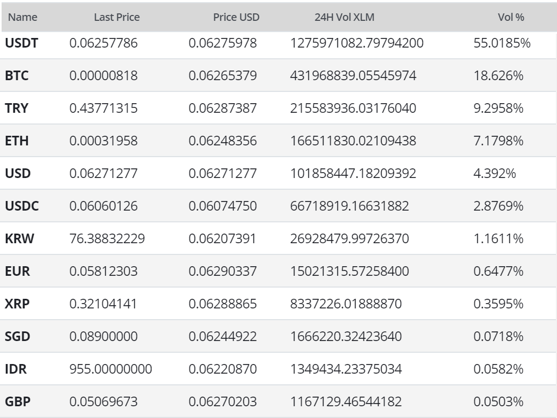Click BTC USD price 0.06265379

(x=223, y=76)
